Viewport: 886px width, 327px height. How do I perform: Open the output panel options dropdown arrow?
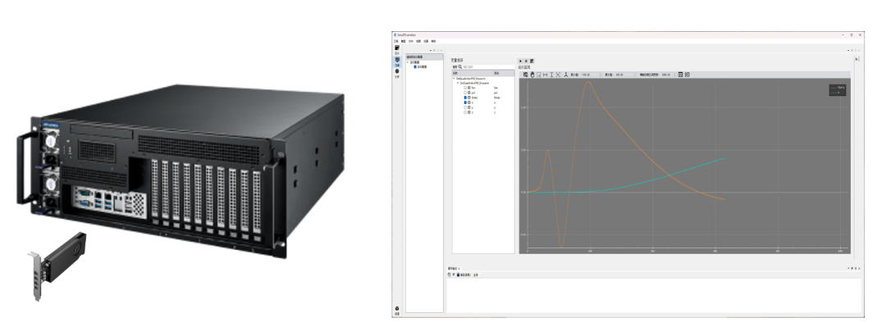point(848,268)
